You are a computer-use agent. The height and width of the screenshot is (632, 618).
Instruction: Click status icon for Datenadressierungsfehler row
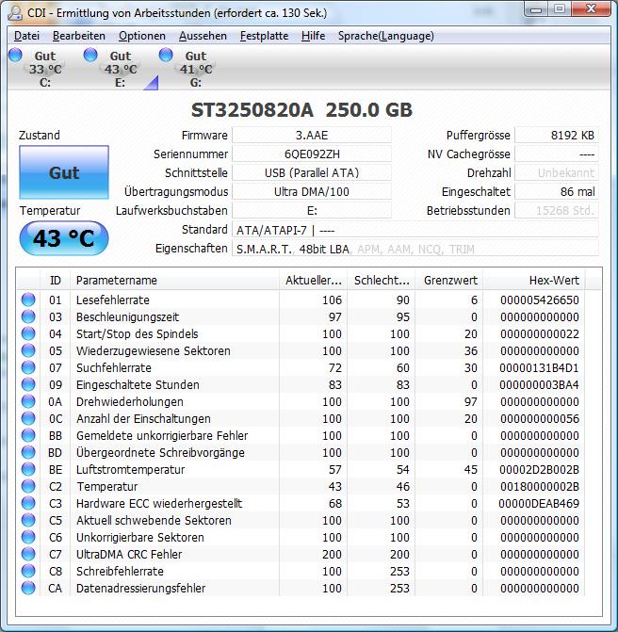28,588
